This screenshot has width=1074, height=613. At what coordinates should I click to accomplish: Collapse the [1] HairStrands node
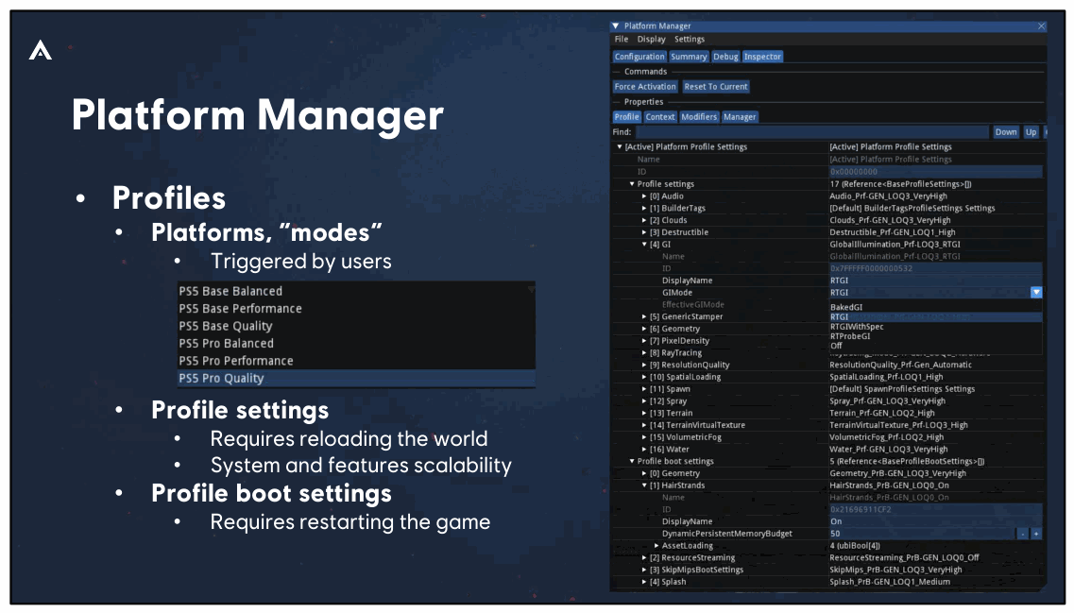click(644, 485)
